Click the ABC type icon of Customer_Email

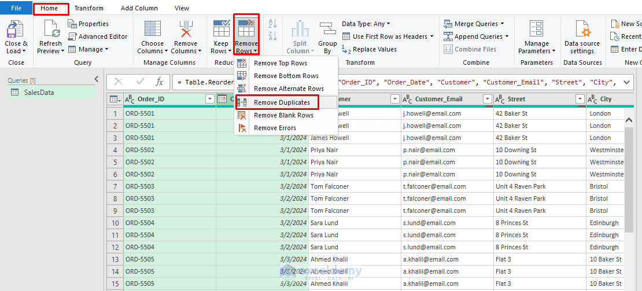pyautogui.click(x=407, y=99)
